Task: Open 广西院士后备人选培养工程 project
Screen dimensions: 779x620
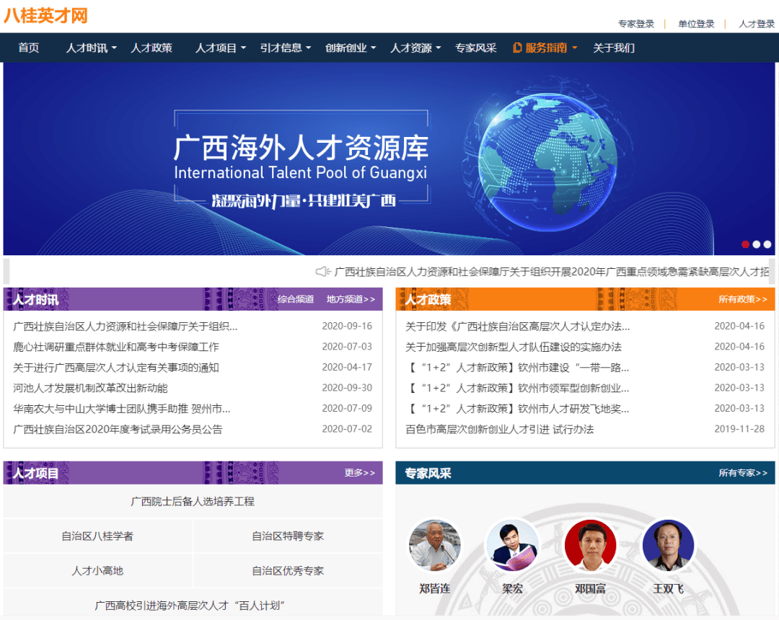Action: pos(193,501)
